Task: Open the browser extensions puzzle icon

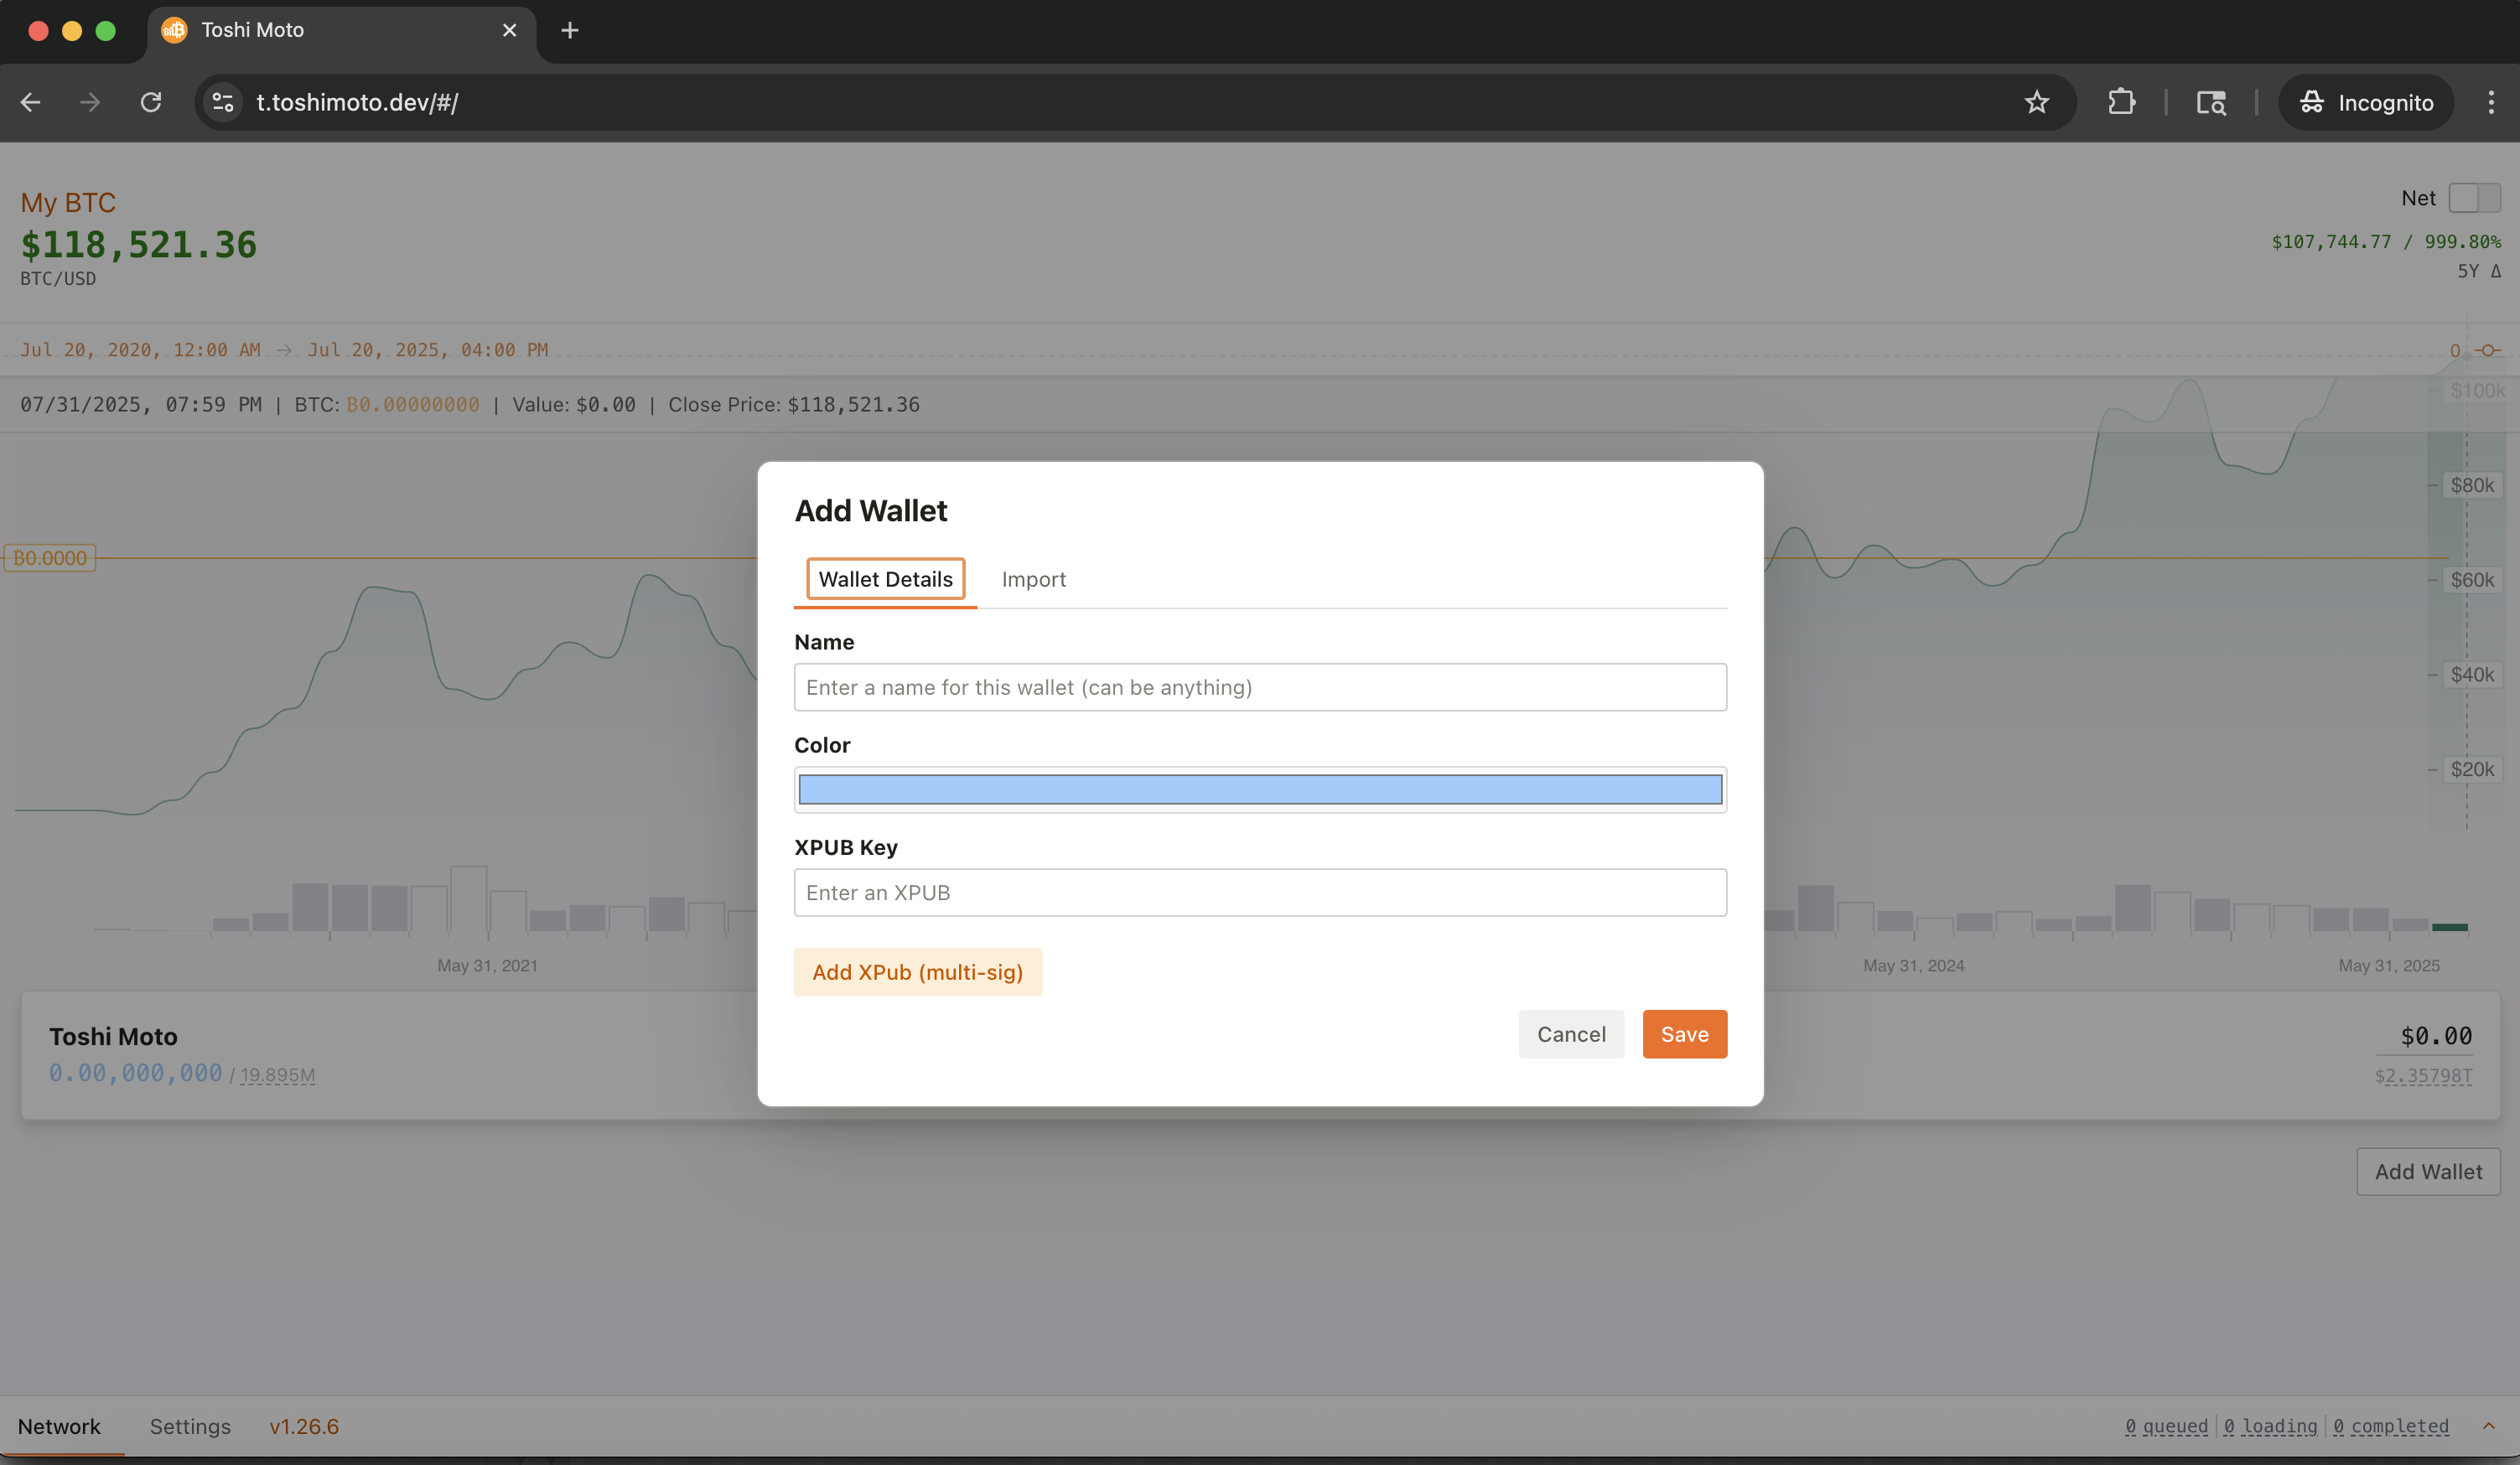Action: pyautogui.click(x=2122, y=102)
